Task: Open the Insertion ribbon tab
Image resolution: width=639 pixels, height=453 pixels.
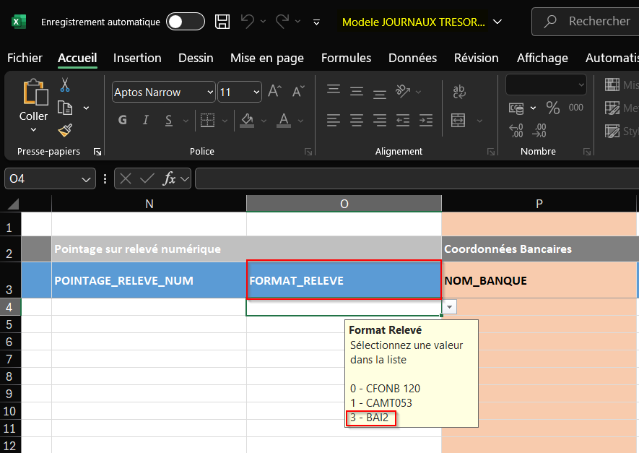Action: tap(137, 58)
